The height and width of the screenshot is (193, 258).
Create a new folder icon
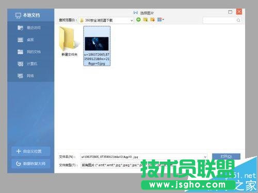pyautogui.click(x=152, y=20)
